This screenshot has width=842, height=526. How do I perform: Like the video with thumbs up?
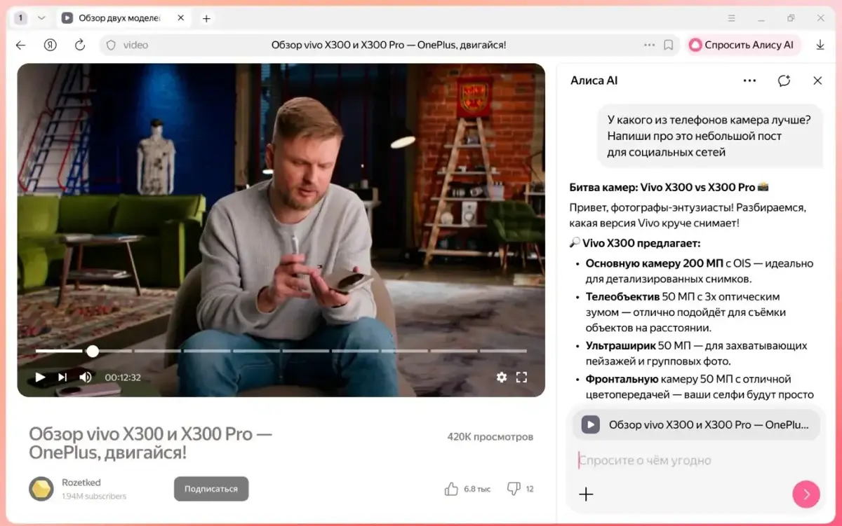pos(451,489)
